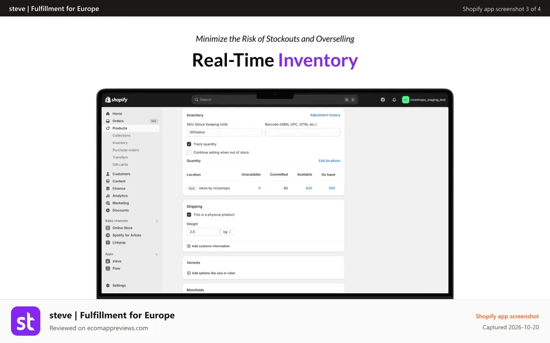550x343 pixels.
Task: Click Shopify app screenshot orange label
Action: (x=507, y=316)
